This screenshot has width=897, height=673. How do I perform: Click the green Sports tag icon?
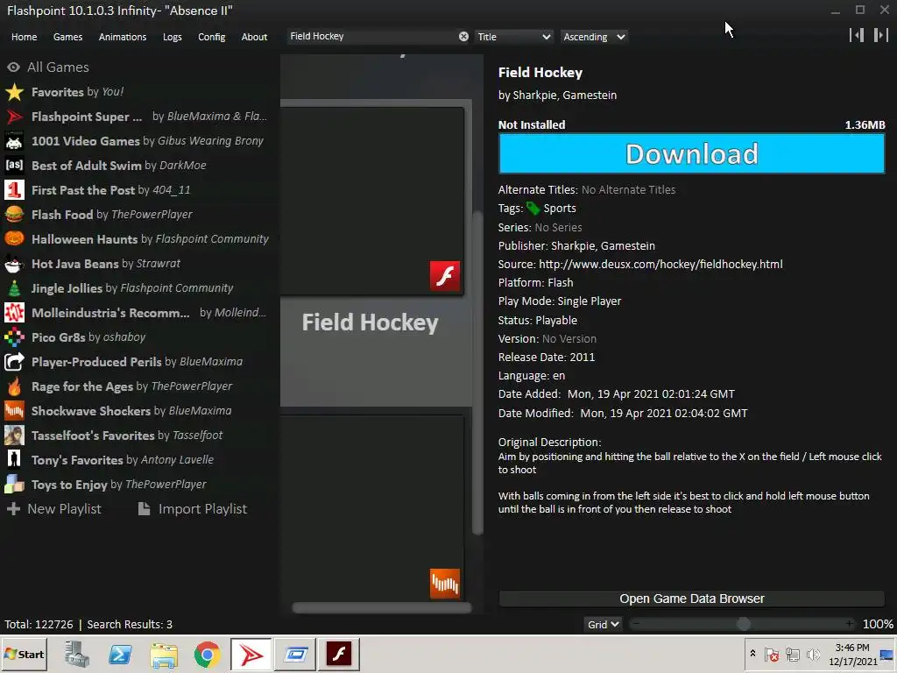pos(533,209)
